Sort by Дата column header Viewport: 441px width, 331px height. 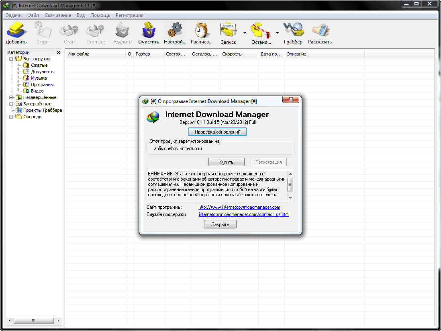click(x=272, y=54)
